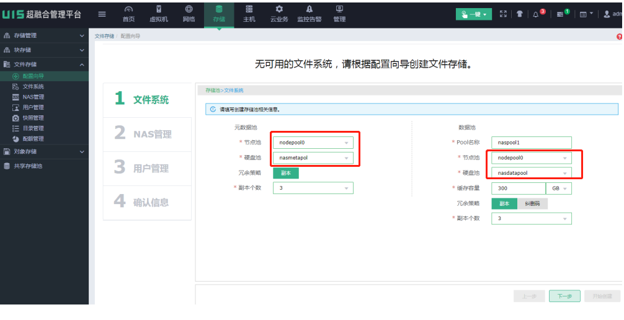Click the red help question mark icon
624x320 pixels.
coord(619,37)
